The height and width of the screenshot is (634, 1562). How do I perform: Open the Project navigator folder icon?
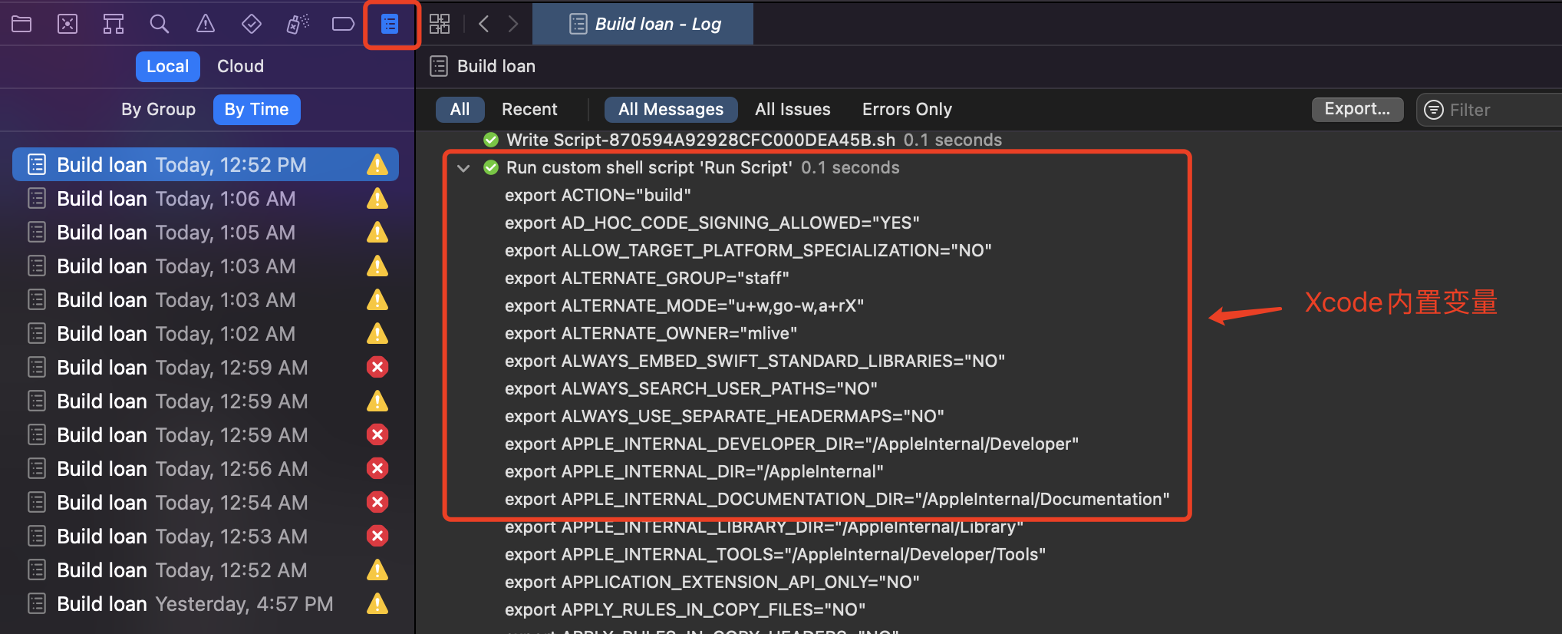21,24
